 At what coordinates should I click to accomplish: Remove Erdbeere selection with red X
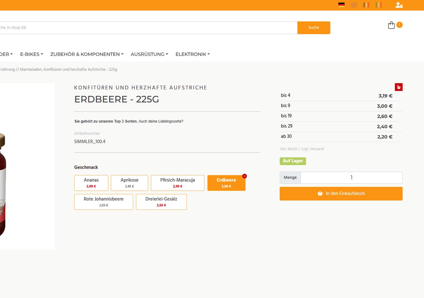[x=244, y=176]
